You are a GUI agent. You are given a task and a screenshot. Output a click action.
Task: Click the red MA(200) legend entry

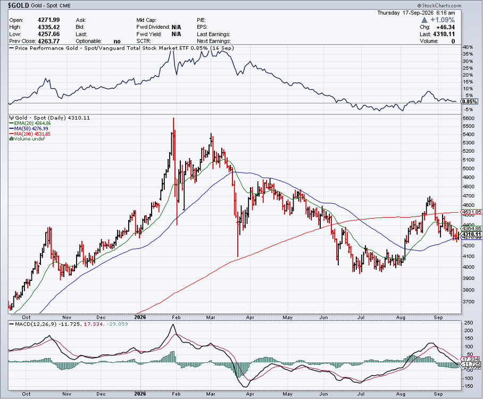(x=30, y=134)
